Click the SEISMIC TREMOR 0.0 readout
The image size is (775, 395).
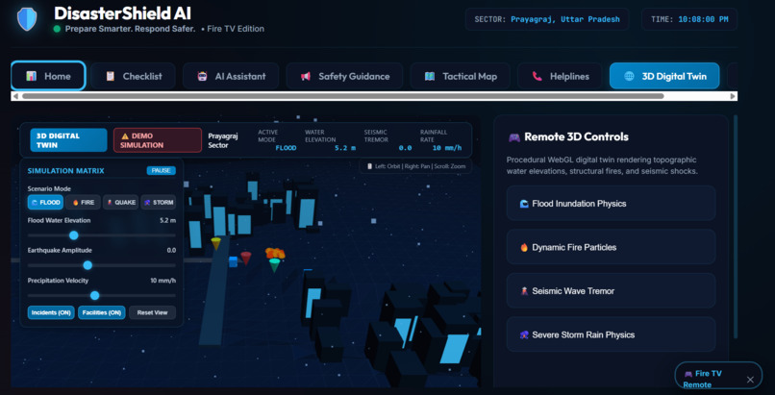pos(387,140)
